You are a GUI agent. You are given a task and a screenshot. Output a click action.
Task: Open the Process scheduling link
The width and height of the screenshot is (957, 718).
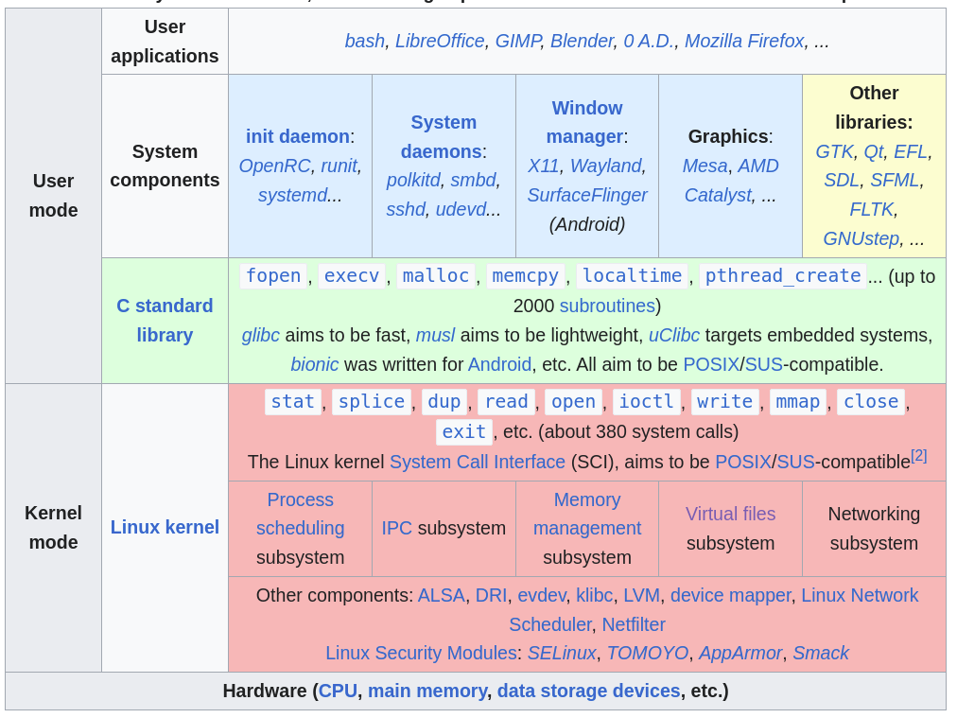[x=300, y=514]
